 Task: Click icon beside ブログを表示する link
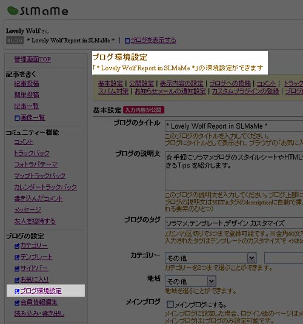pyautogui.click(x=127, y=41)
